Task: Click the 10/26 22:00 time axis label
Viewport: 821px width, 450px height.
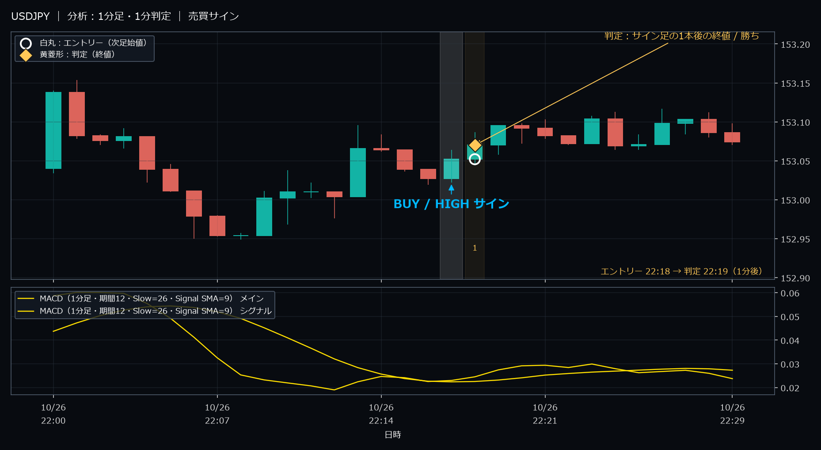Action: pyautogui.click(x=53, y=414)
